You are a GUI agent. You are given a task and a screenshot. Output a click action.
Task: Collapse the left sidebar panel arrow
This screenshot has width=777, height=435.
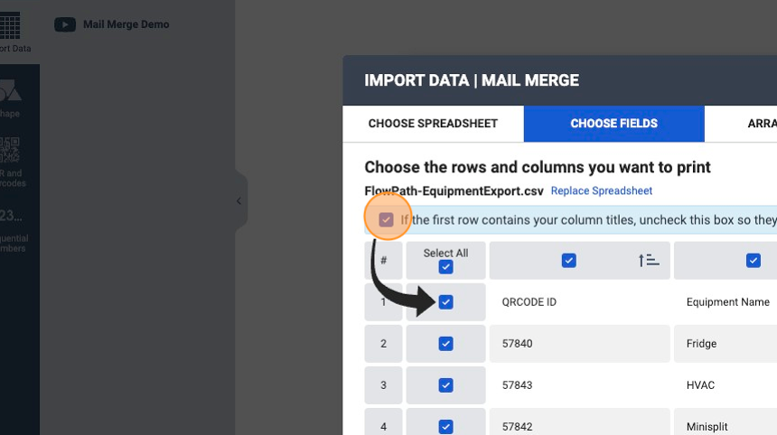[239, 201]
